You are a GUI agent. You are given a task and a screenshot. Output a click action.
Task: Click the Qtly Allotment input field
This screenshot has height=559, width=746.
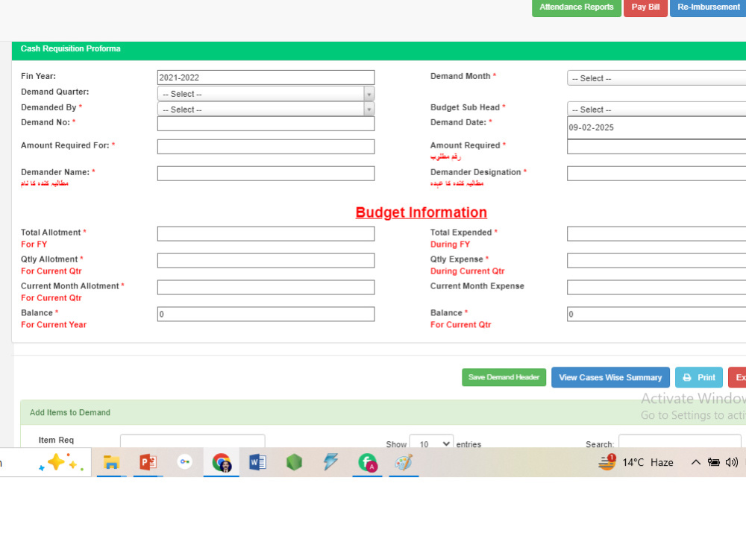(266, 260)
